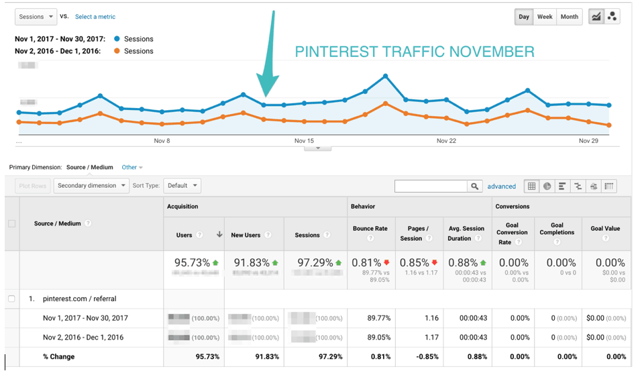Open the Sort Type Default dropdown
The width and height of the screenshot is (636, 371).
point(182,186)
